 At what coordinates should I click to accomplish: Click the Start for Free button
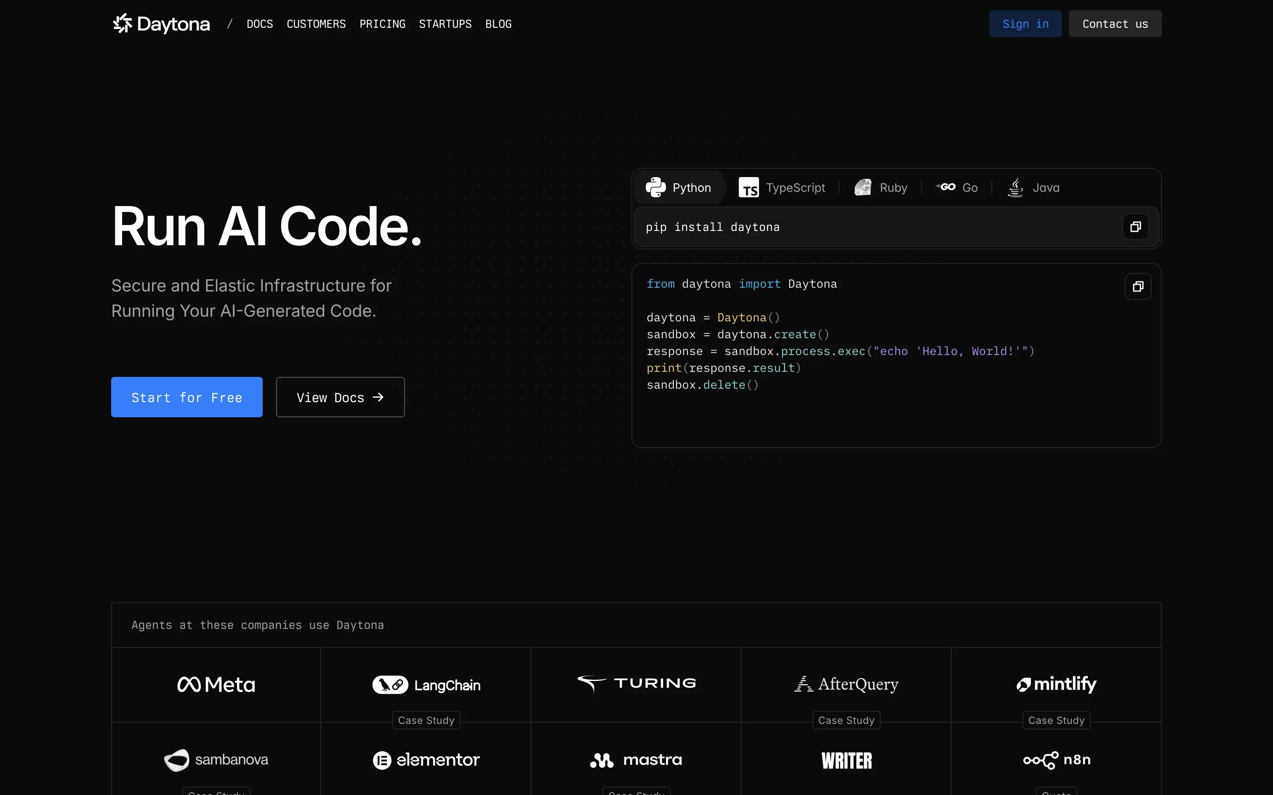pos(187,397)
